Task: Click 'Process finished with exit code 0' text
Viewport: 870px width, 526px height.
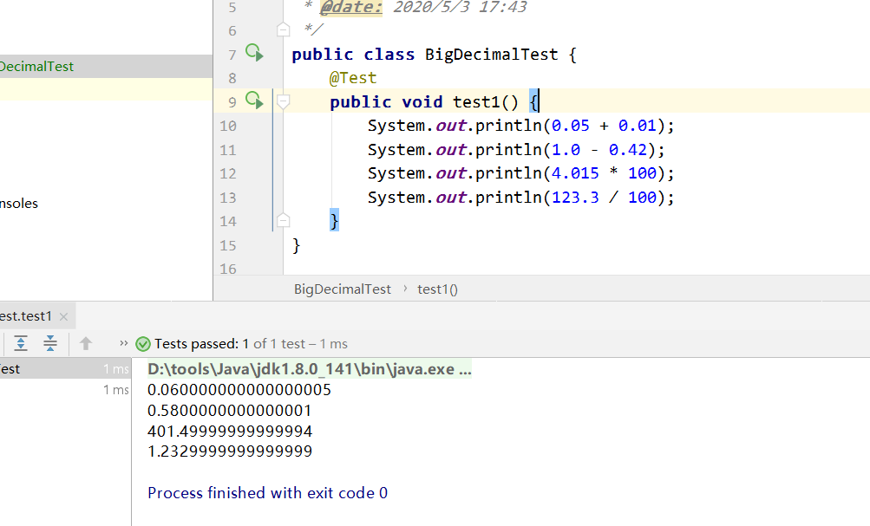Action: click(267, 493)
